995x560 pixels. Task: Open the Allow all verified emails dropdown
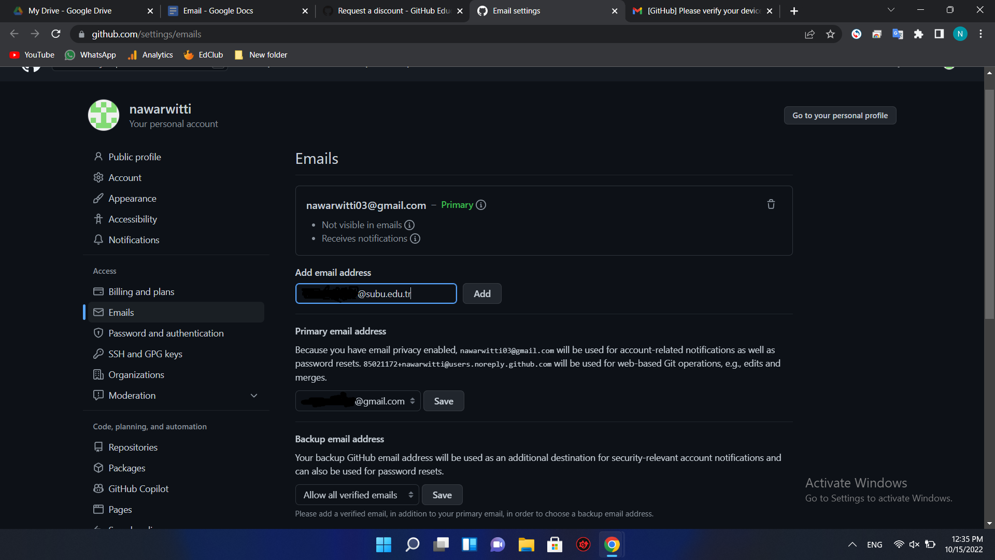pos(358,495)
